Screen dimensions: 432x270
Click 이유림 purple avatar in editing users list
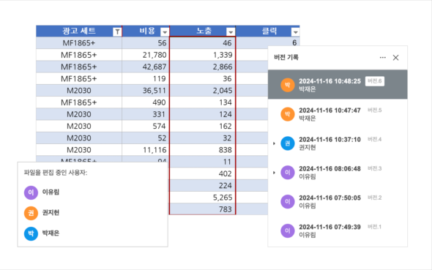tap(31, 192)
